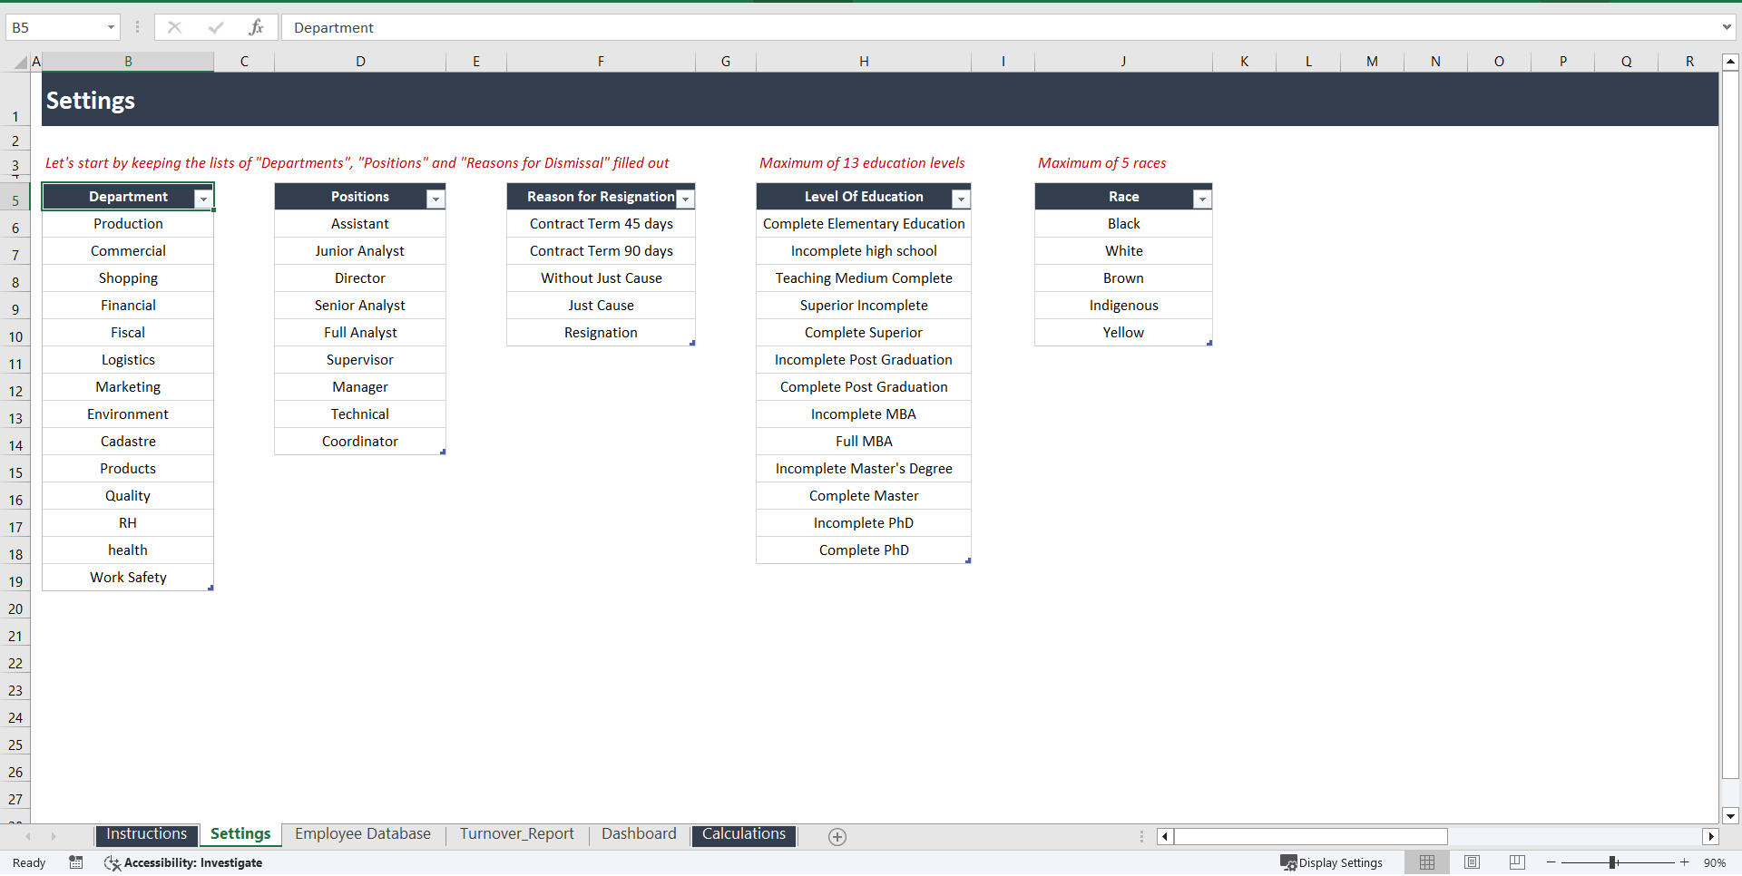Click the Cancel (X) icon in formula bar
The width and height of the screenshot is (1742, 876).
tap(174, 27)
